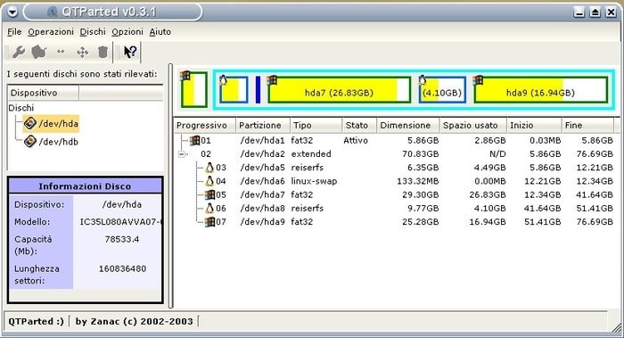Open the window menu arrow in title bar
This screenshot has width=624, height=338.
(12, 12)
